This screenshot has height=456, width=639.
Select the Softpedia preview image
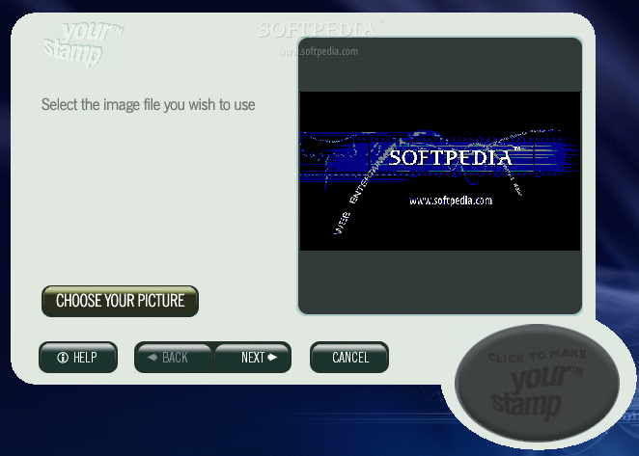[x=440, y=171]
